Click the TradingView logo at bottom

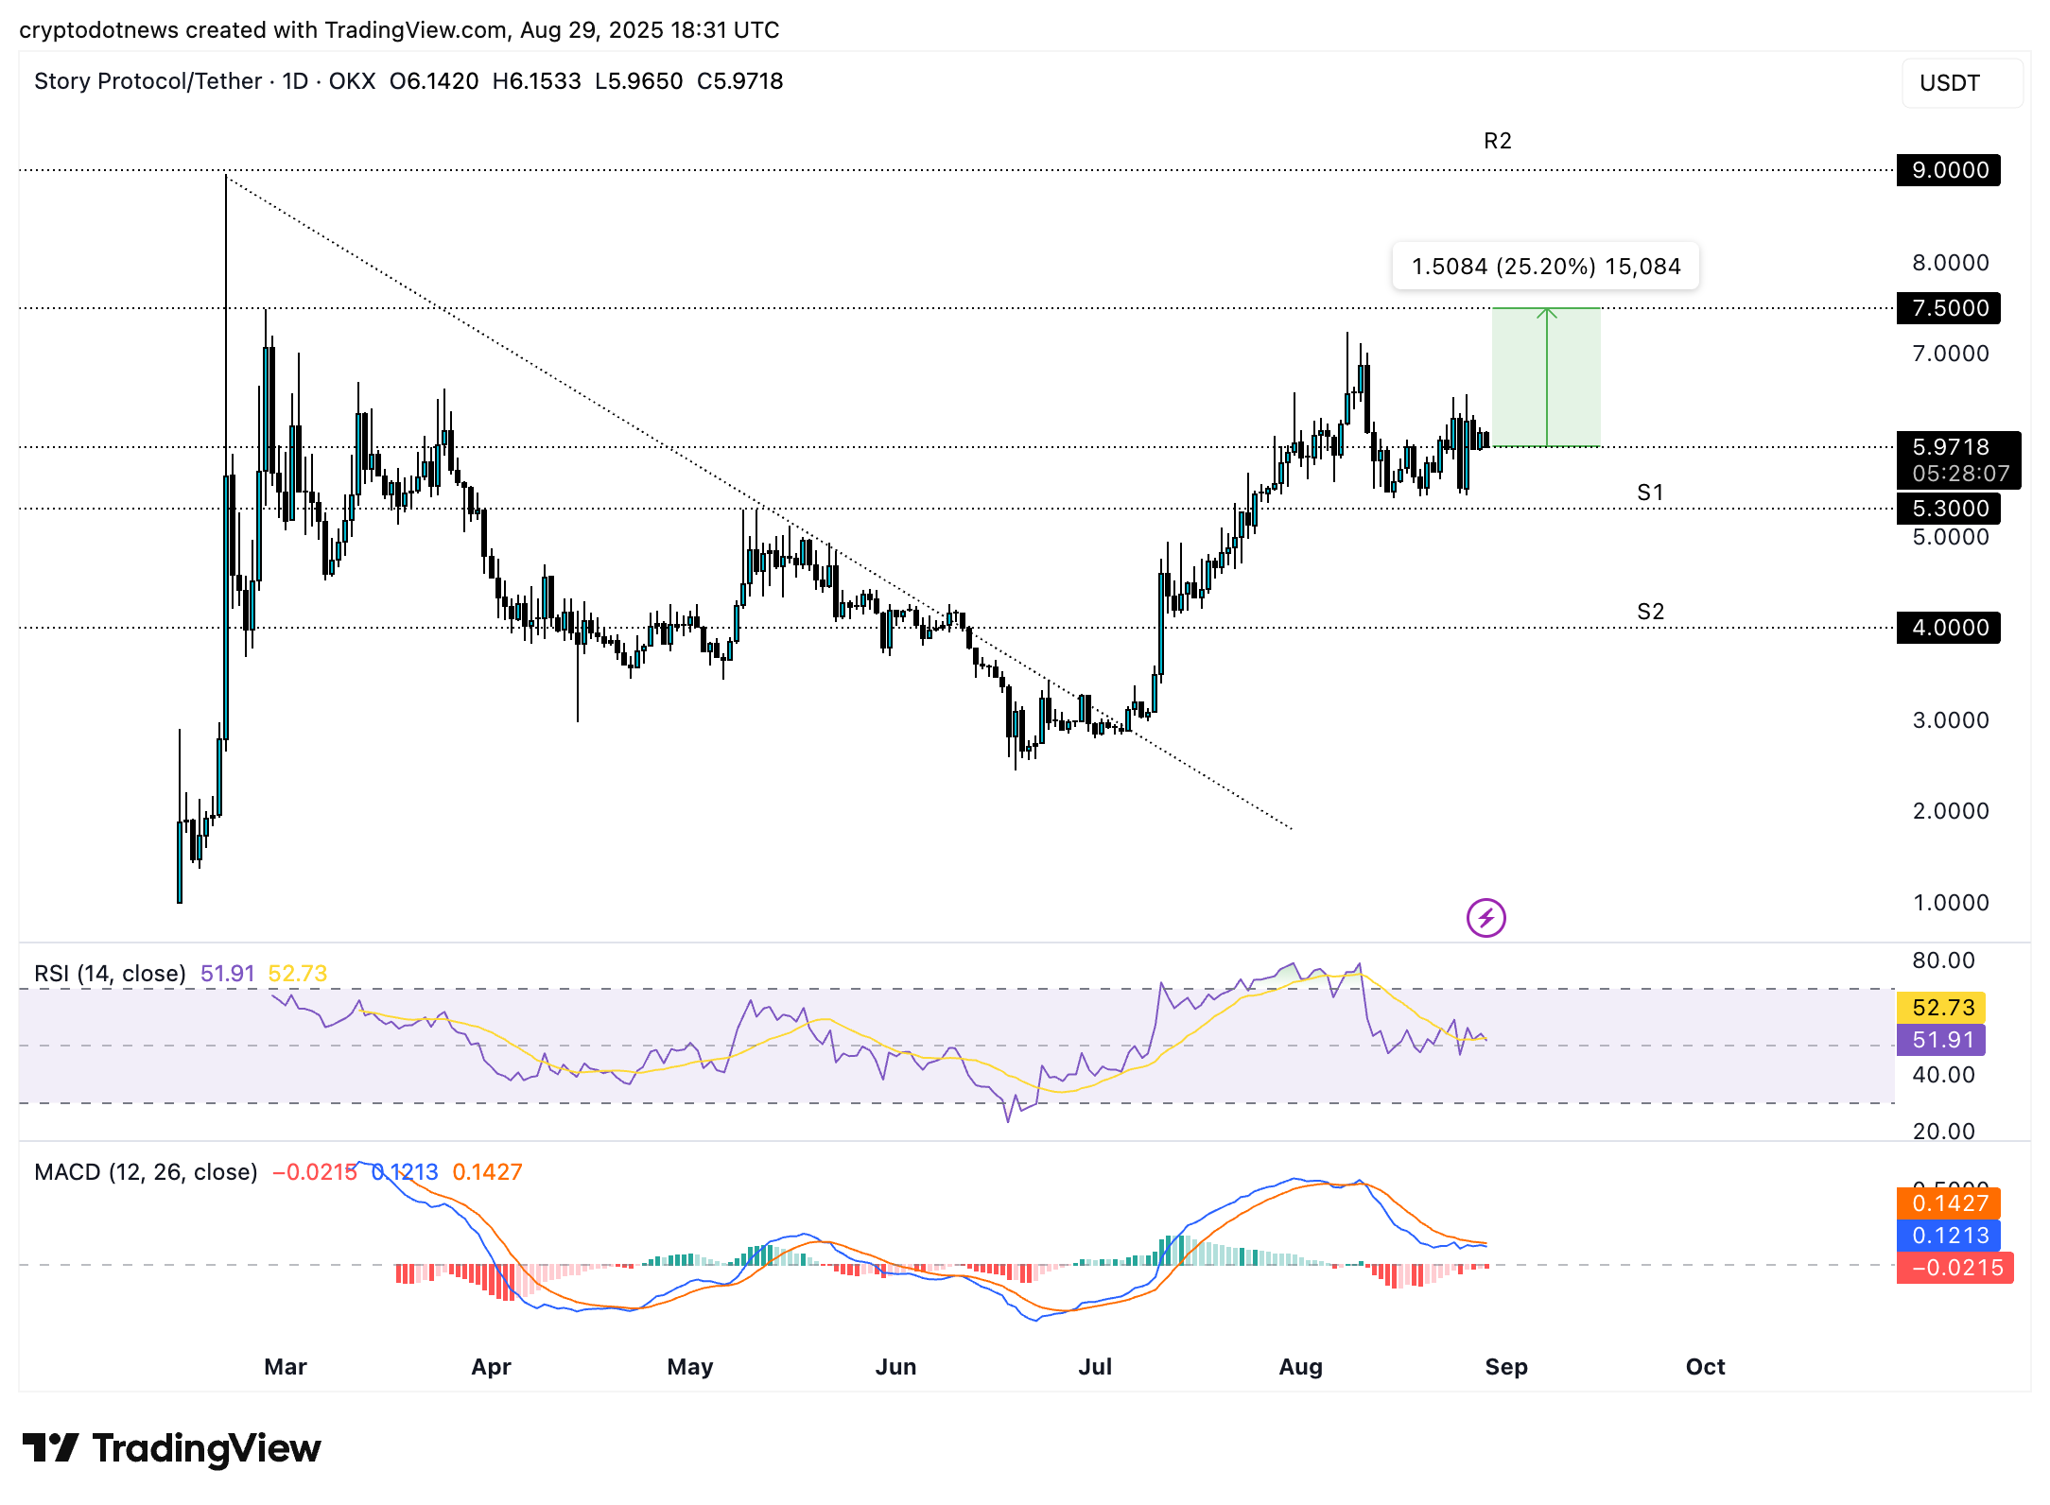(x=171, y=1448)
